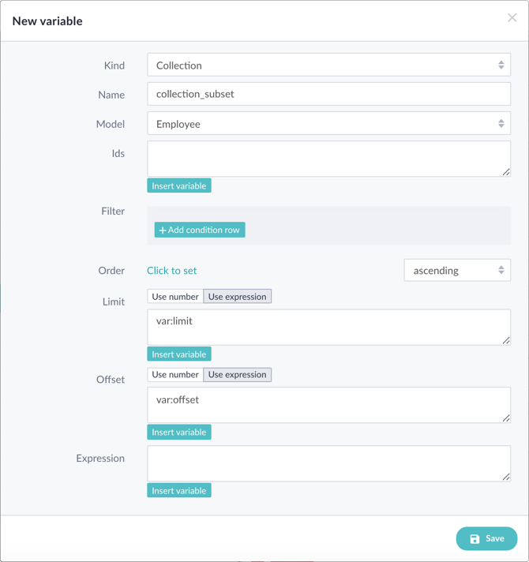The height and width of the screenshot is (562, 529).
Task: Click the Limit text area with var:limit
Action: (x=328, y=328)
